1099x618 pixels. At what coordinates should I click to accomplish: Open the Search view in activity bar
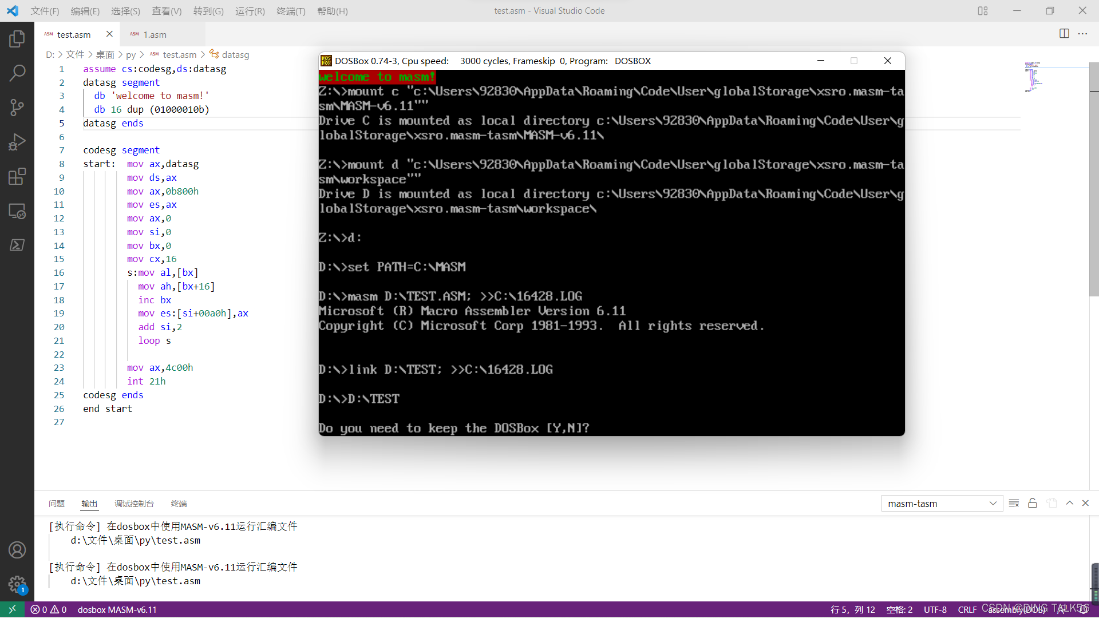coord(17,73)
